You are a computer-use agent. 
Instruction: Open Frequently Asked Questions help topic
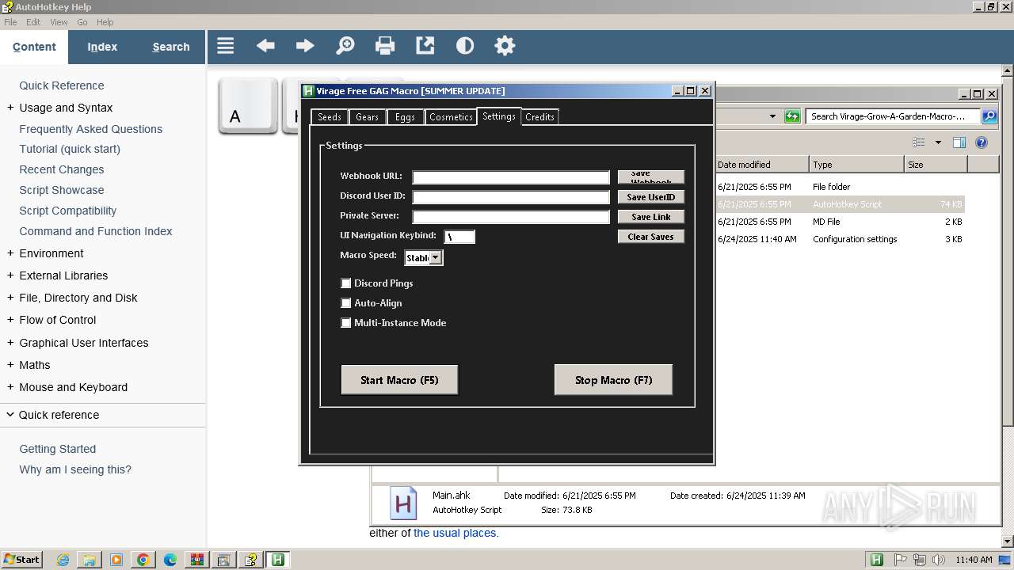click(x=91, y=129)
